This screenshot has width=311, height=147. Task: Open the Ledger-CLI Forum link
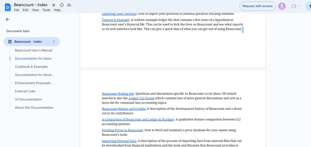141,98
